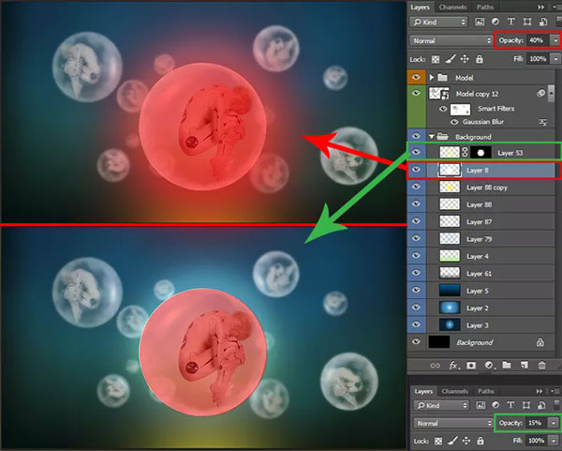
Task: Filter by pixel layers in lower panel
Action: pos(481,405)
